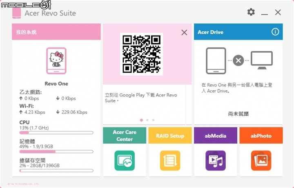The width and height of the screenshot is (294, 188).
Task: Open settings via the gear icon
Action: (251, 12)
